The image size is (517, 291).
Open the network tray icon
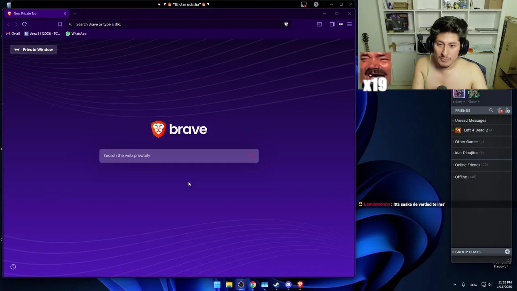pyautogui.click(x=484, y=285)
